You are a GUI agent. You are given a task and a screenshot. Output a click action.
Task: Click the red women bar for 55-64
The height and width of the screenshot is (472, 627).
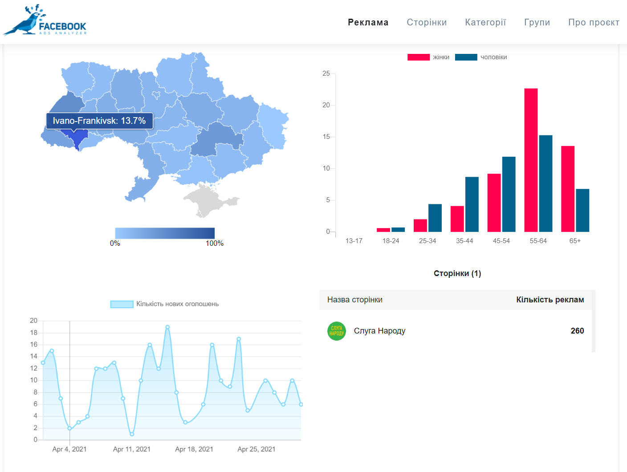(531, 160)
